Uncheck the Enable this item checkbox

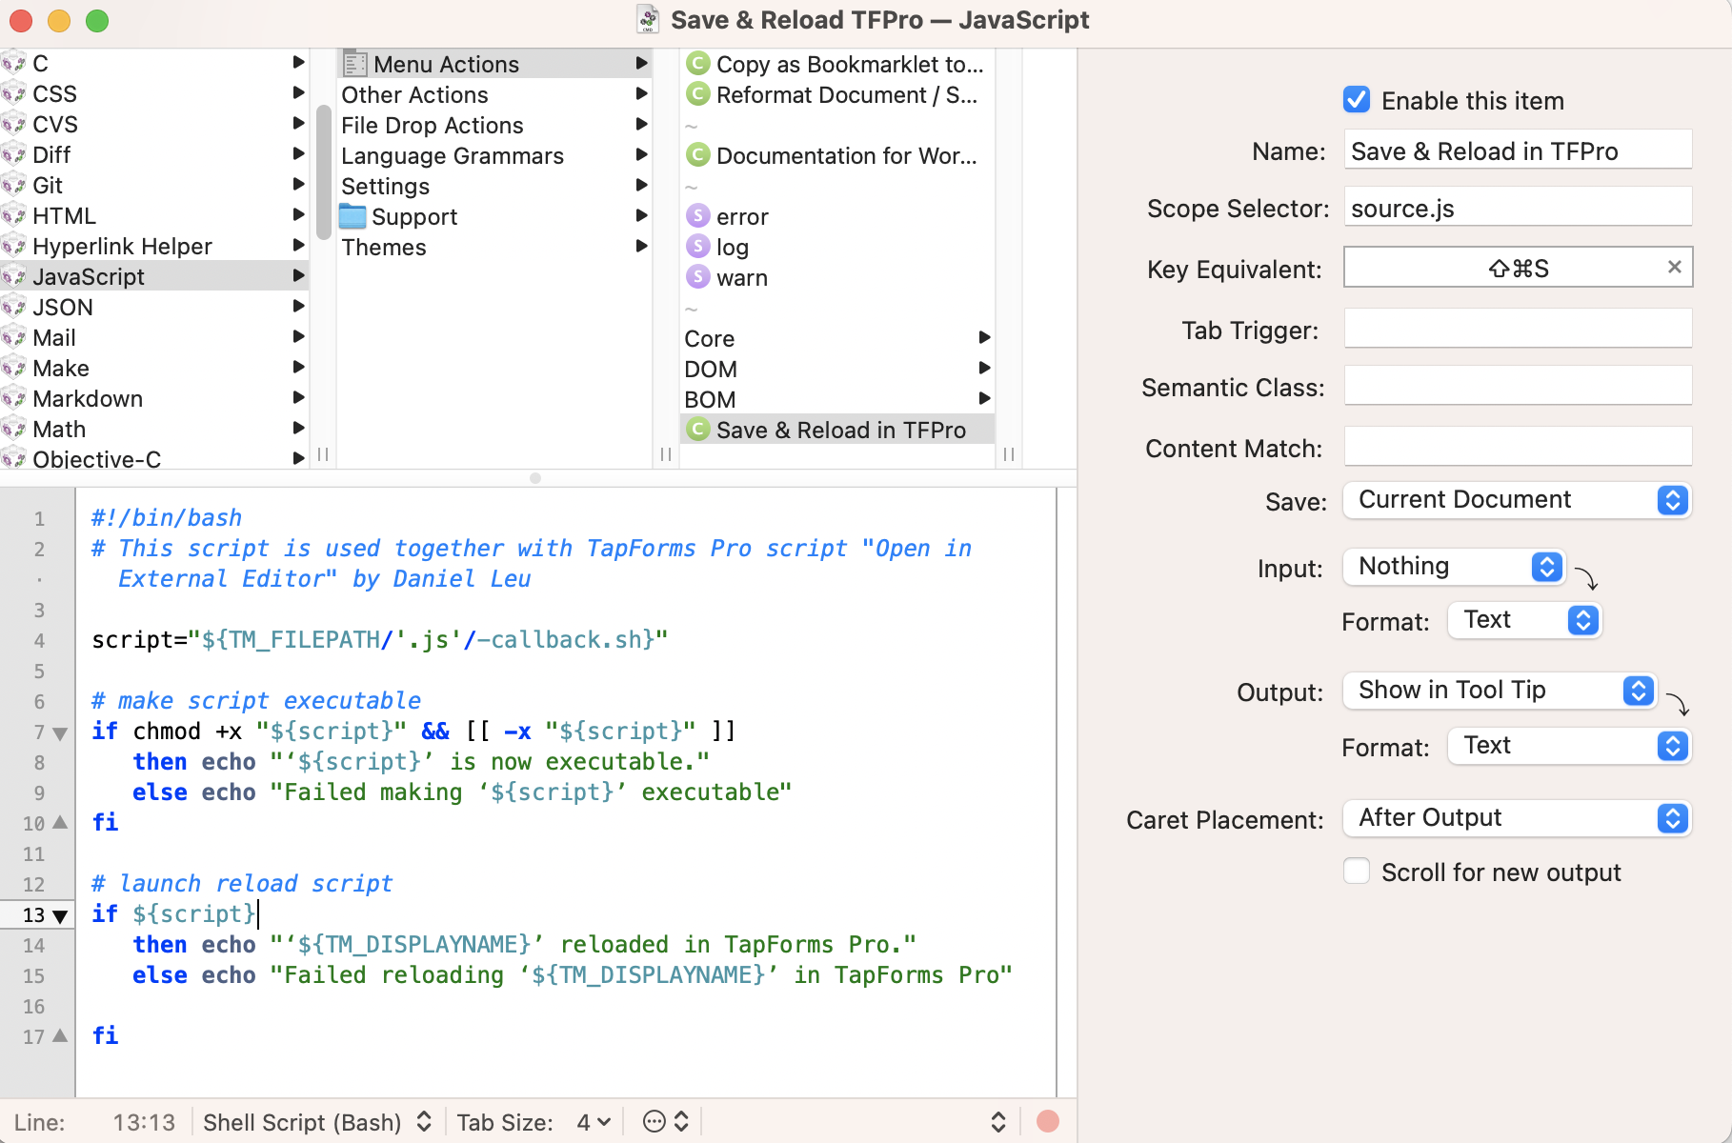pos(1357,99)
